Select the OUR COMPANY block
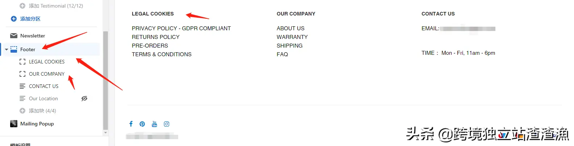The width and height of the screenshot is (574, 146). [47, 74]
